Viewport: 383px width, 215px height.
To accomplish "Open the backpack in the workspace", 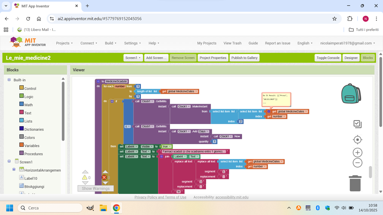I will [351, 94].
